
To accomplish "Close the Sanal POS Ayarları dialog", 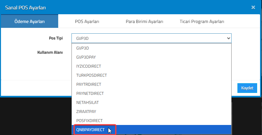I will point(253,7).
